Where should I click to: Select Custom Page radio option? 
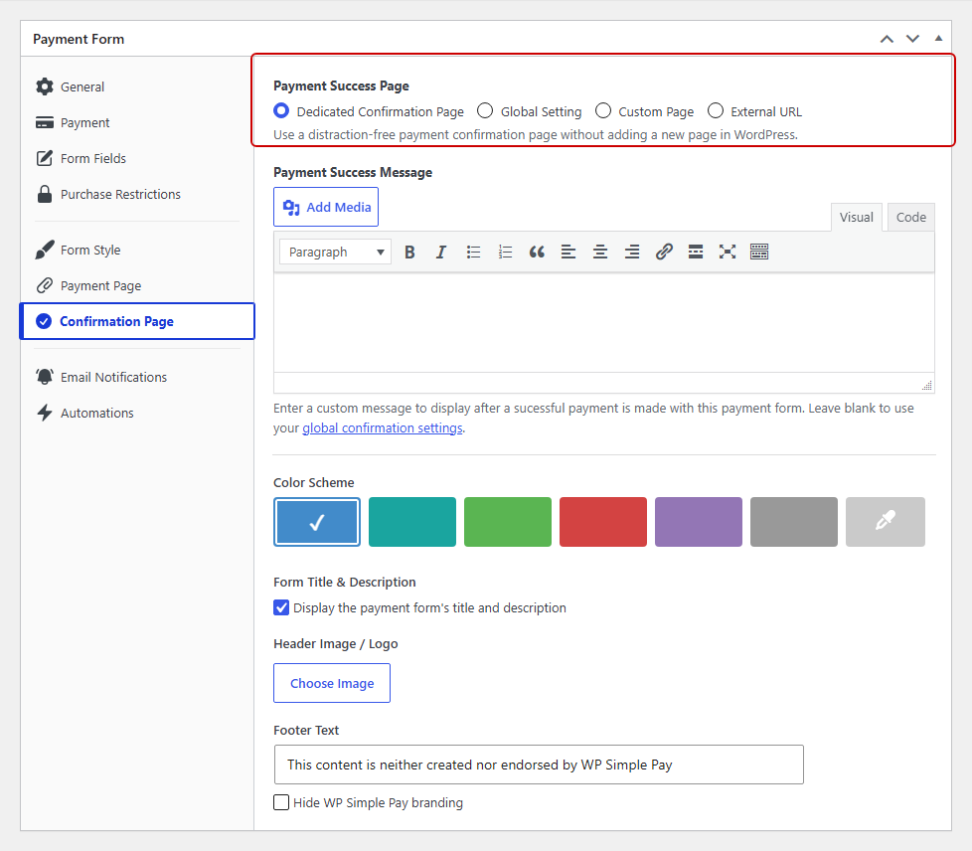click(x=603, y=111)
